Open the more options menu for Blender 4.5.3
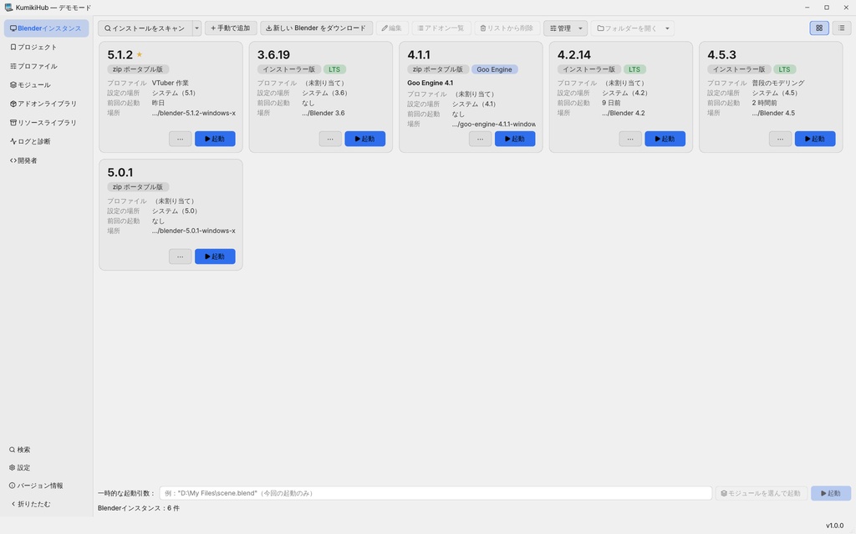The height and width of the screenshot is (534, 856). pyautogui.click(x=780, y=139)
